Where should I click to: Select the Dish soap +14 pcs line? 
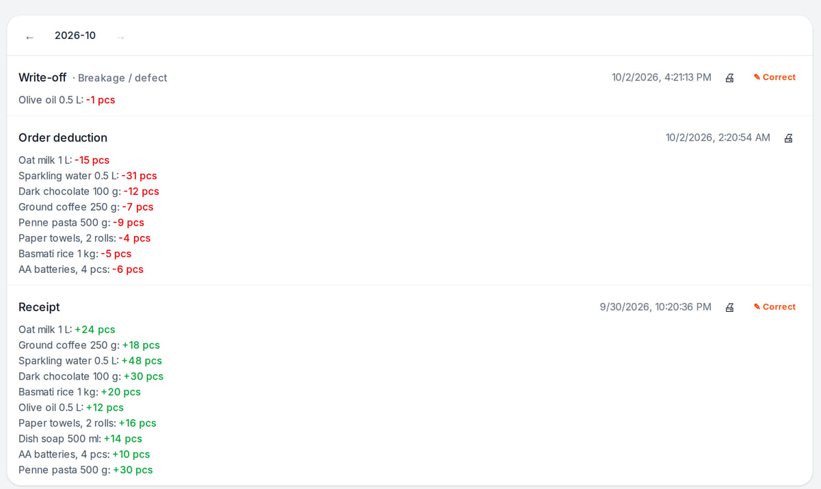pos(80,438)
